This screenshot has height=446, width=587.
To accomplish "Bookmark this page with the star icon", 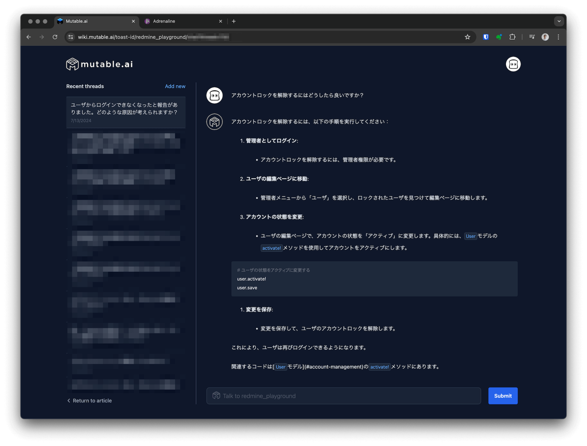I will [467, 37].
